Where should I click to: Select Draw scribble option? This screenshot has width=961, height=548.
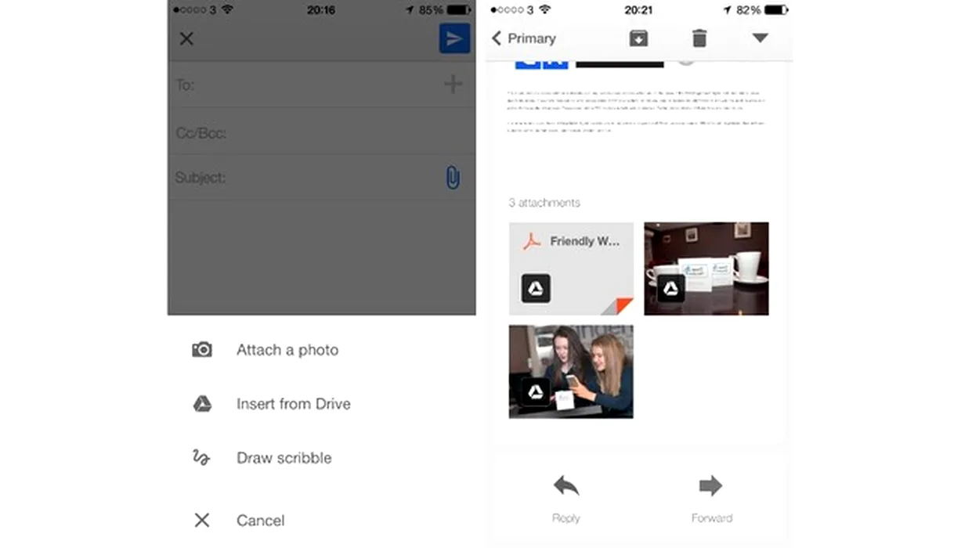284,458
